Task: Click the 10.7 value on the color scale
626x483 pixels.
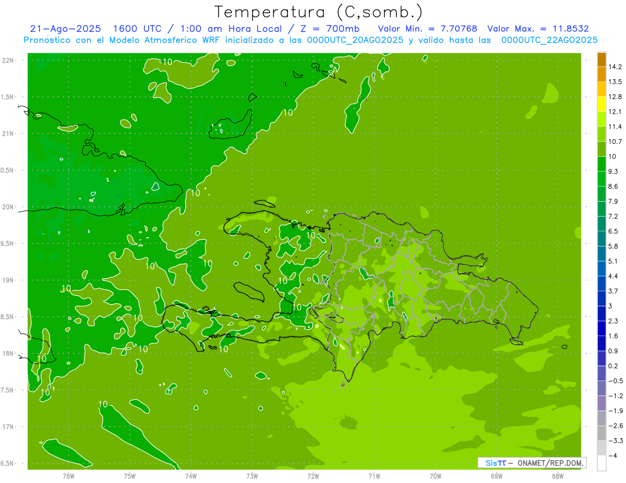Action: tap(615, 142)
